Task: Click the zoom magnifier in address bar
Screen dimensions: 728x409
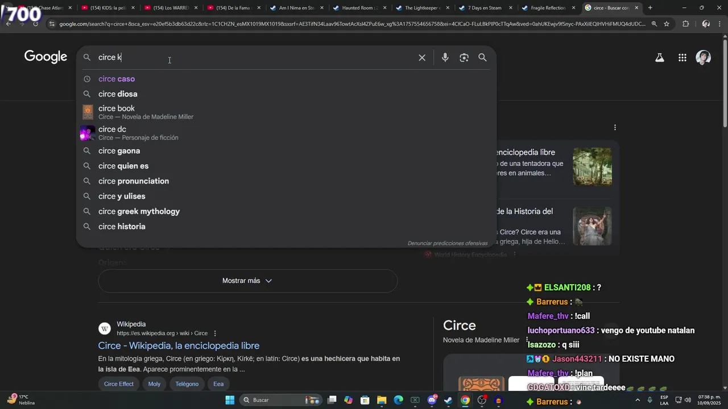Action: (x=654, y=24)
